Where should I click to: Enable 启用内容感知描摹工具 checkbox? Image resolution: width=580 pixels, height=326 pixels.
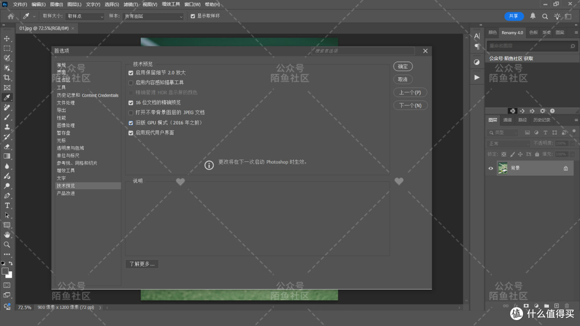point(130,83)
